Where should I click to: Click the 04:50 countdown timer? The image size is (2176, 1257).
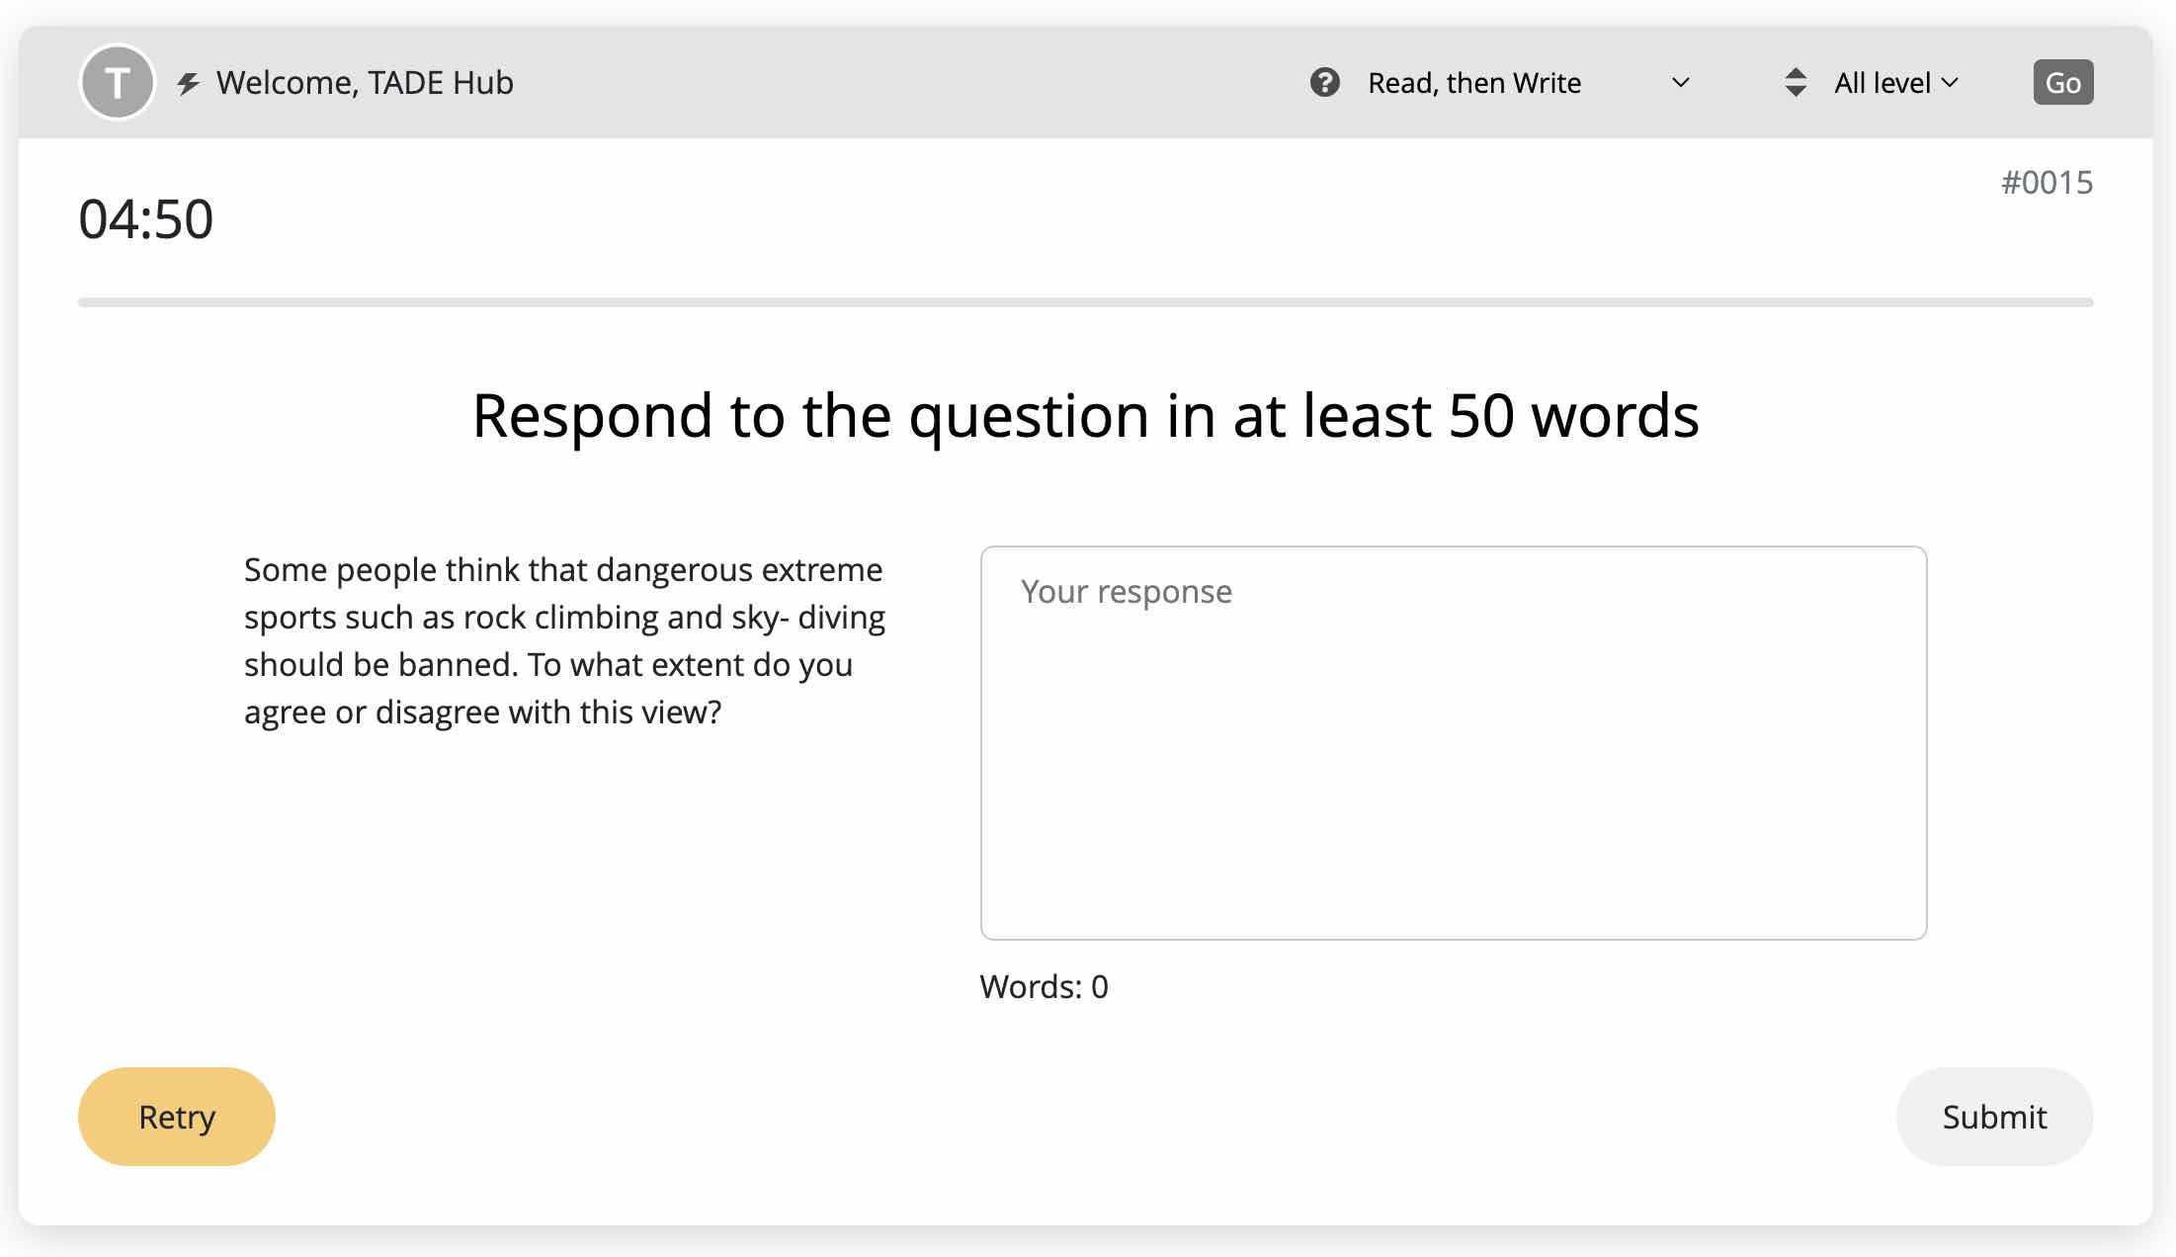(146, 219)
